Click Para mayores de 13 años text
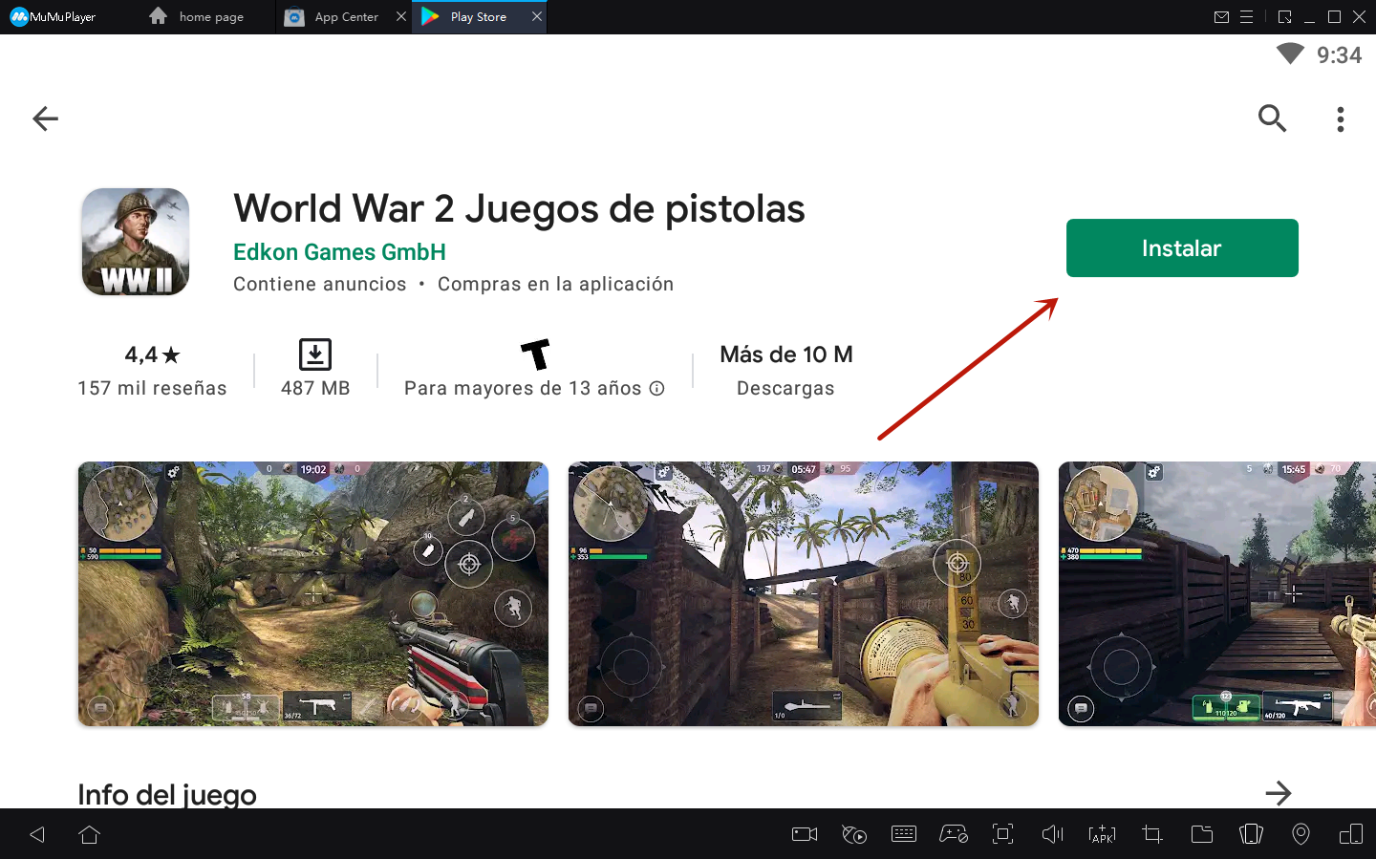 (523, 388)
